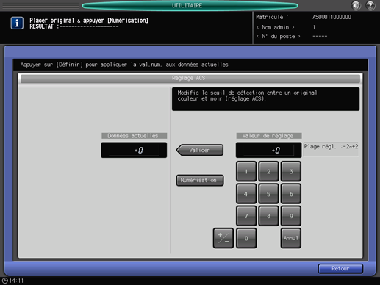Tap keypad digit 2
380x285 pixels.
(268, 171)
